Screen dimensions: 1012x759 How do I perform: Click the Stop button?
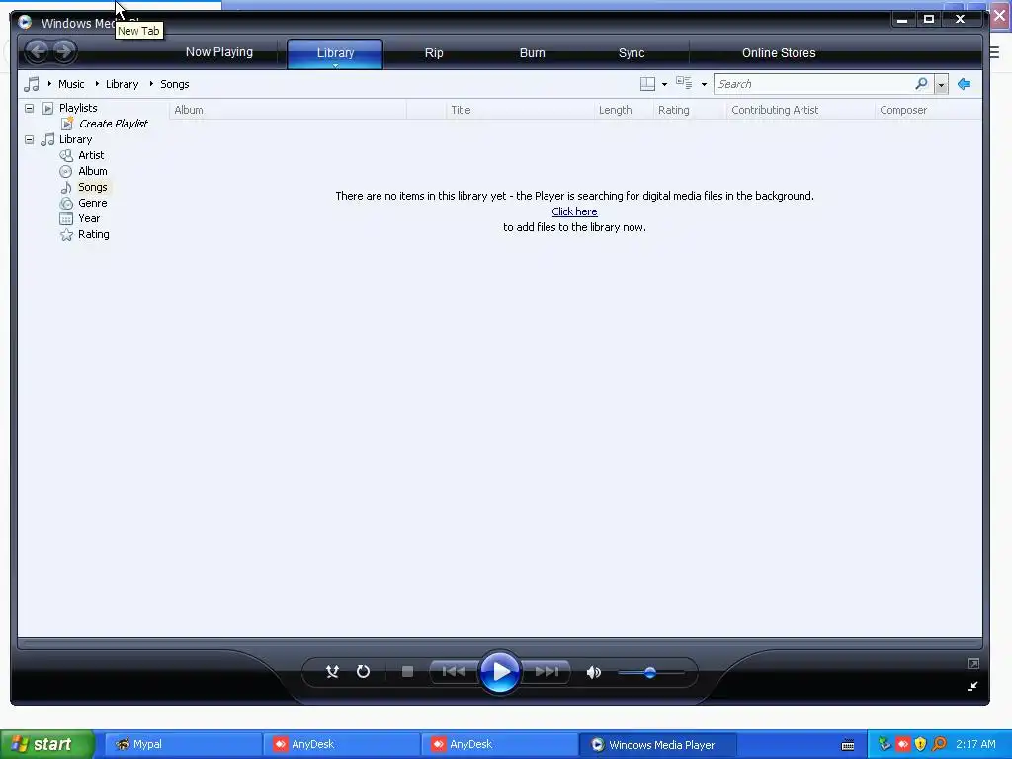pos(407,672)
